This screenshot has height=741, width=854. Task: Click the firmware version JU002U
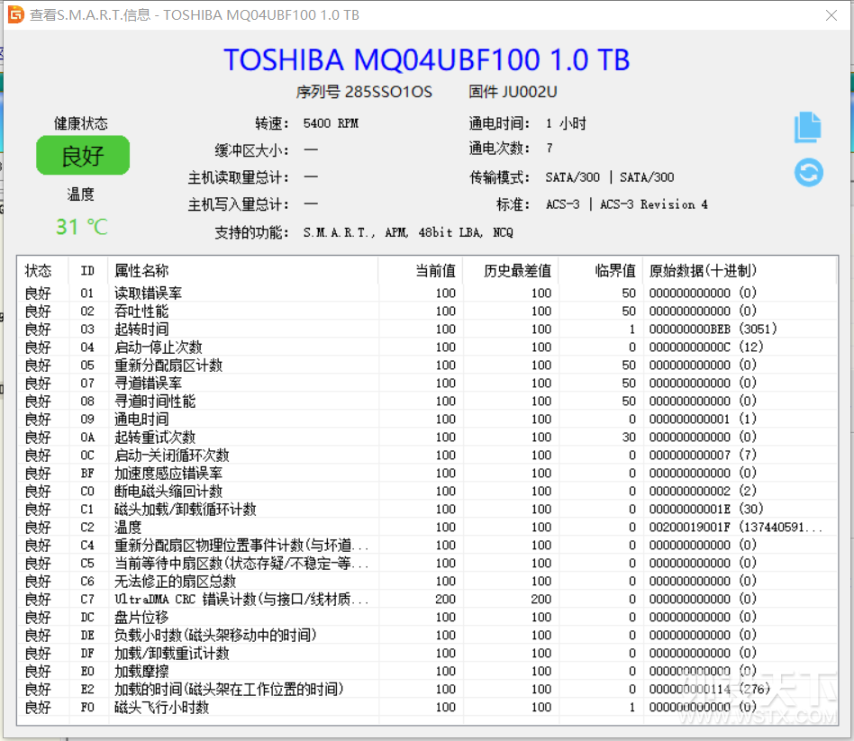(x=529, y=92)
